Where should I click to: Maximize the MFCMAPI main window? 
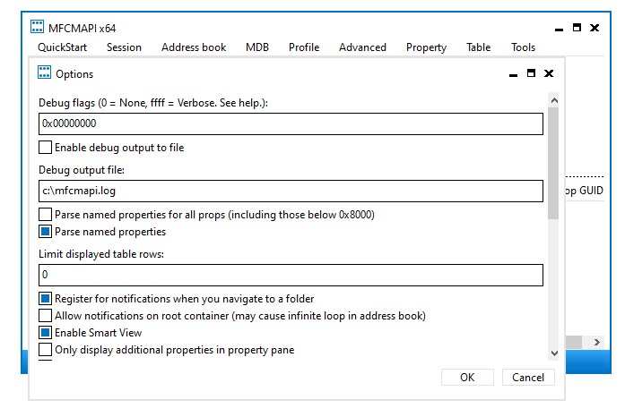[577, 28]
